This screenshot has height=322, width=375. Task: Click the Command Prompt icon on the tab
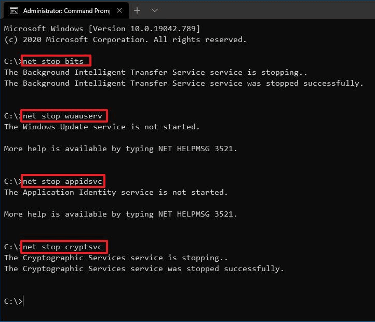point(14,10)
